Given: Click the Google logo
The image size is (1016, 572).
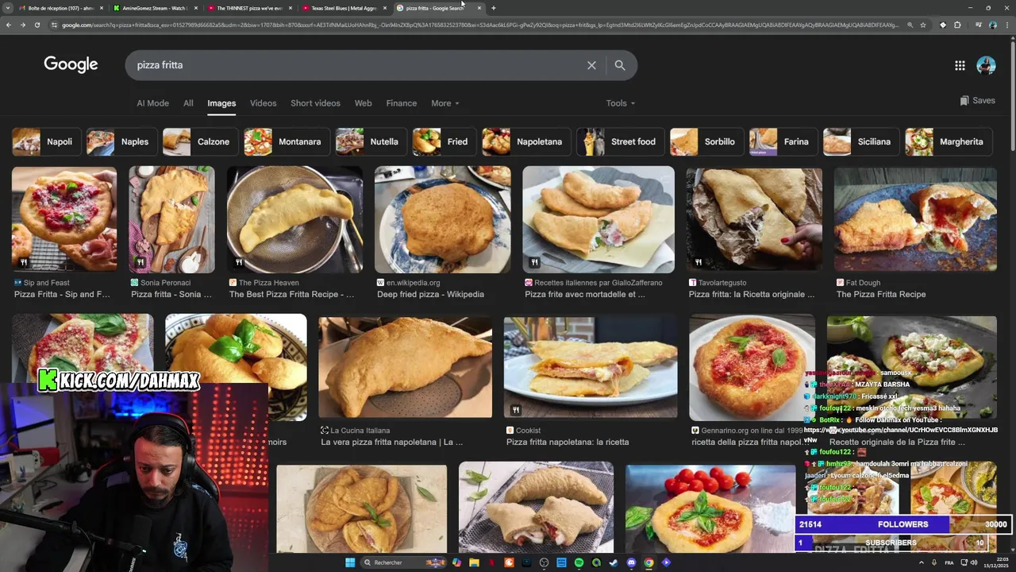Looking at the screenshot, I should click(71, 64).
